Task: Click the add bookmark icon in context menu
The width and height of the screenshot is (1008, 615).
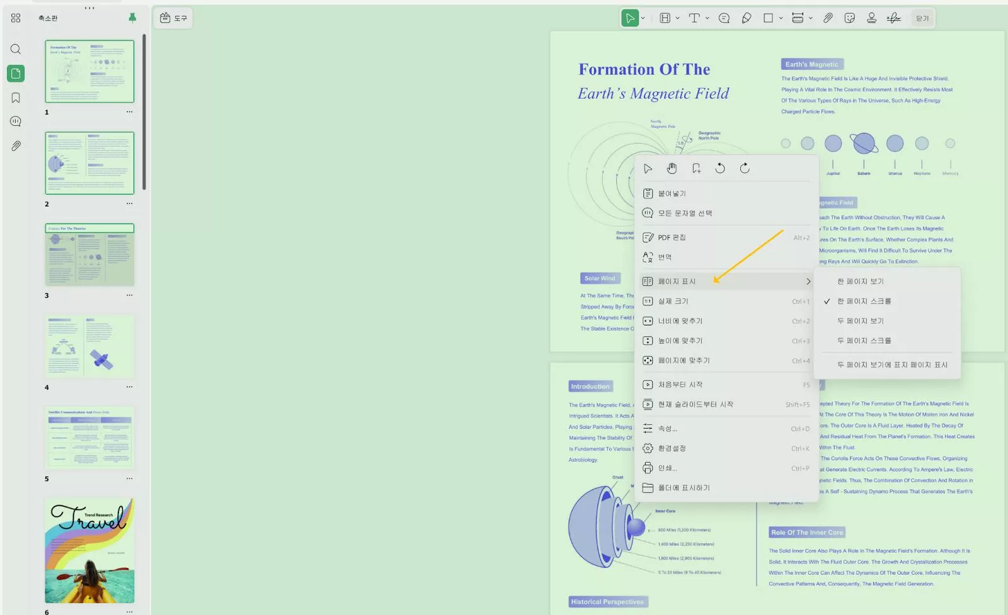Action: pos(696,168)
